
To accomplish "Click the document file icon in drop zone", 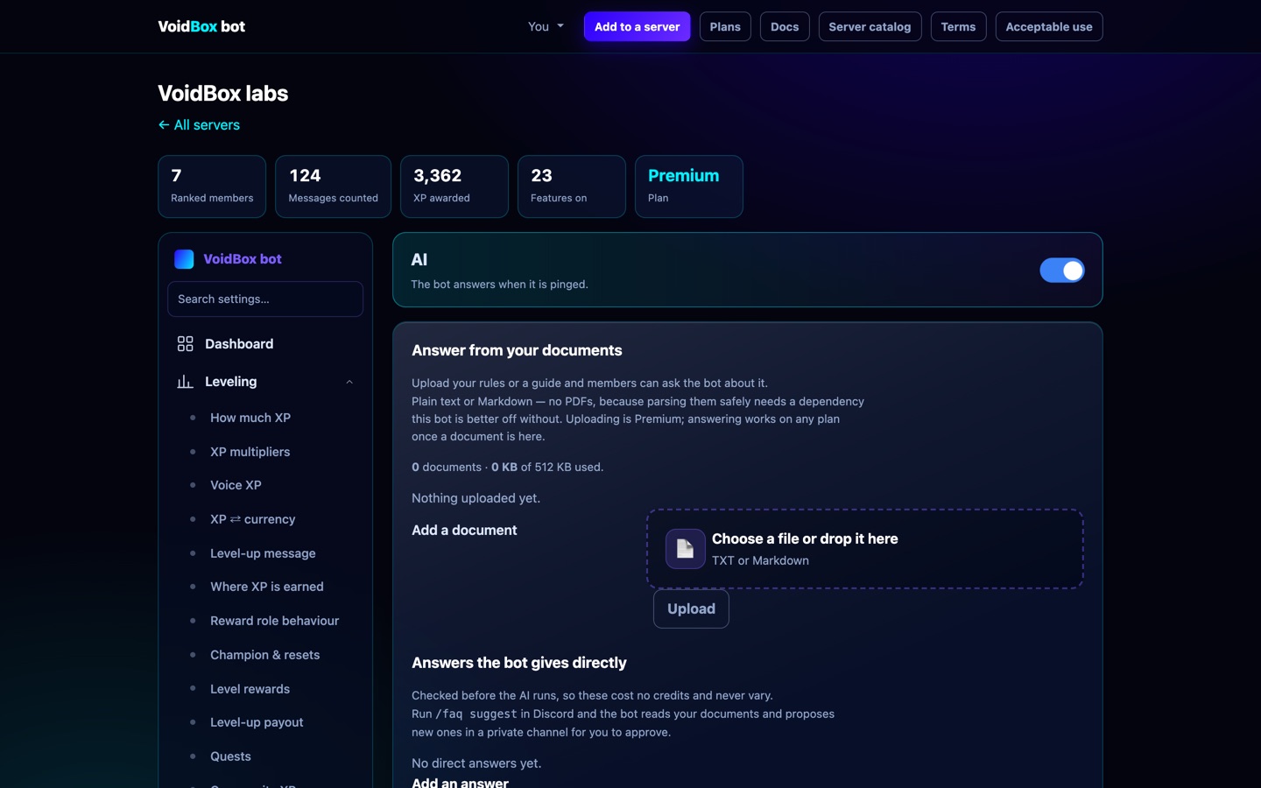I will [x=685, y=549].
